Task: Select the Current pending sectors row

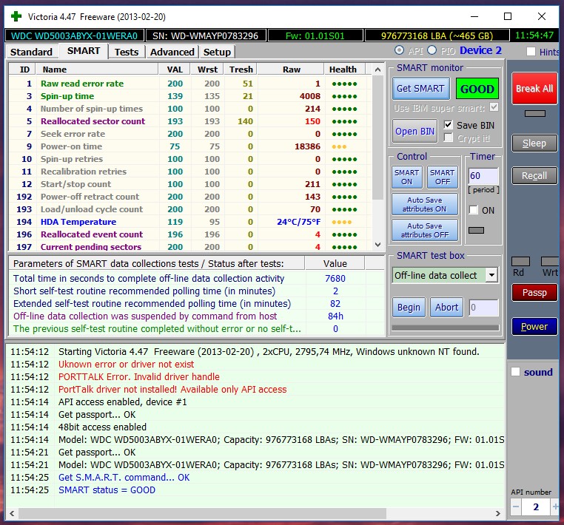Action: pos(190,246)
